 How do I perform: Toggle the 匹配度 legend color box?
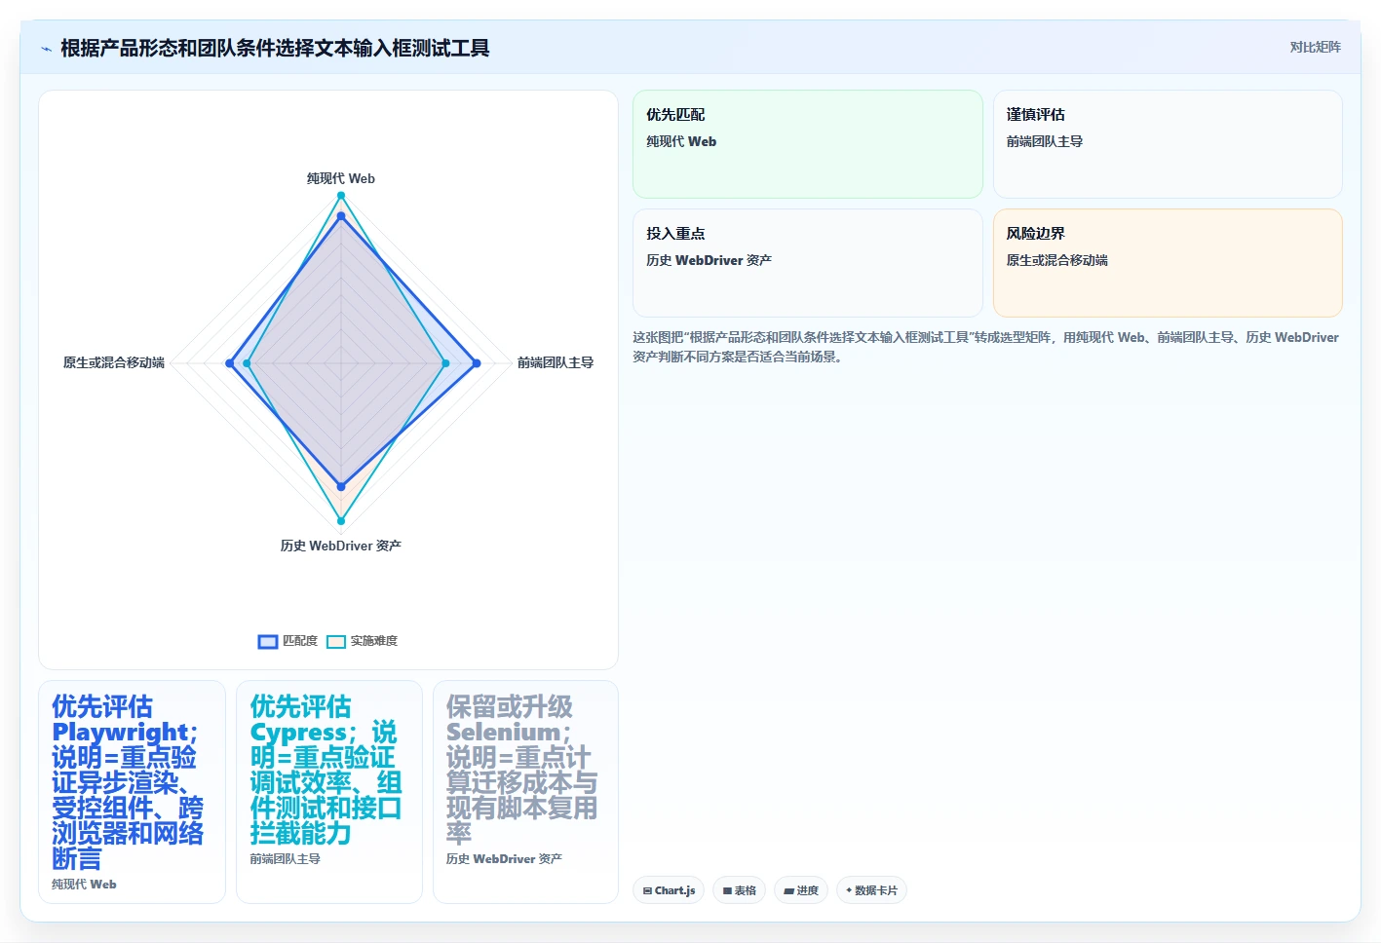[x=268, y=641]
